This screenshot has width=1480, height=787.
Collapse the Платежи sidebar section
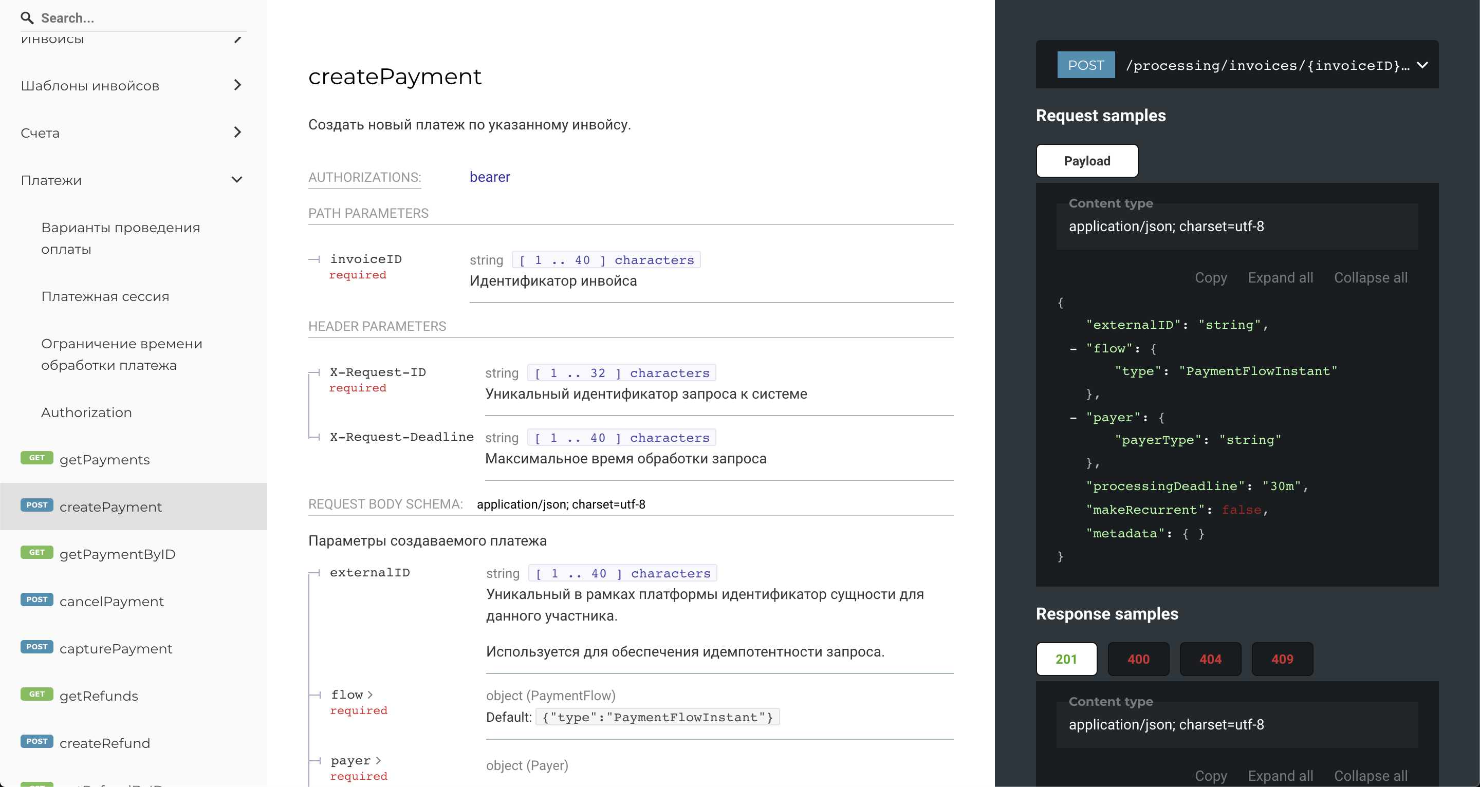click(239, 180)
